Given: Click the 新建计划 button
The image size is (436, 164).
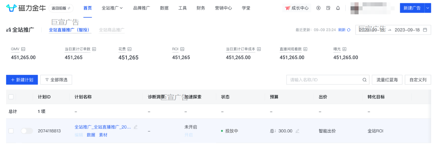Looking at the screenshot, I should pyautogui.click(x=22, y=80).
